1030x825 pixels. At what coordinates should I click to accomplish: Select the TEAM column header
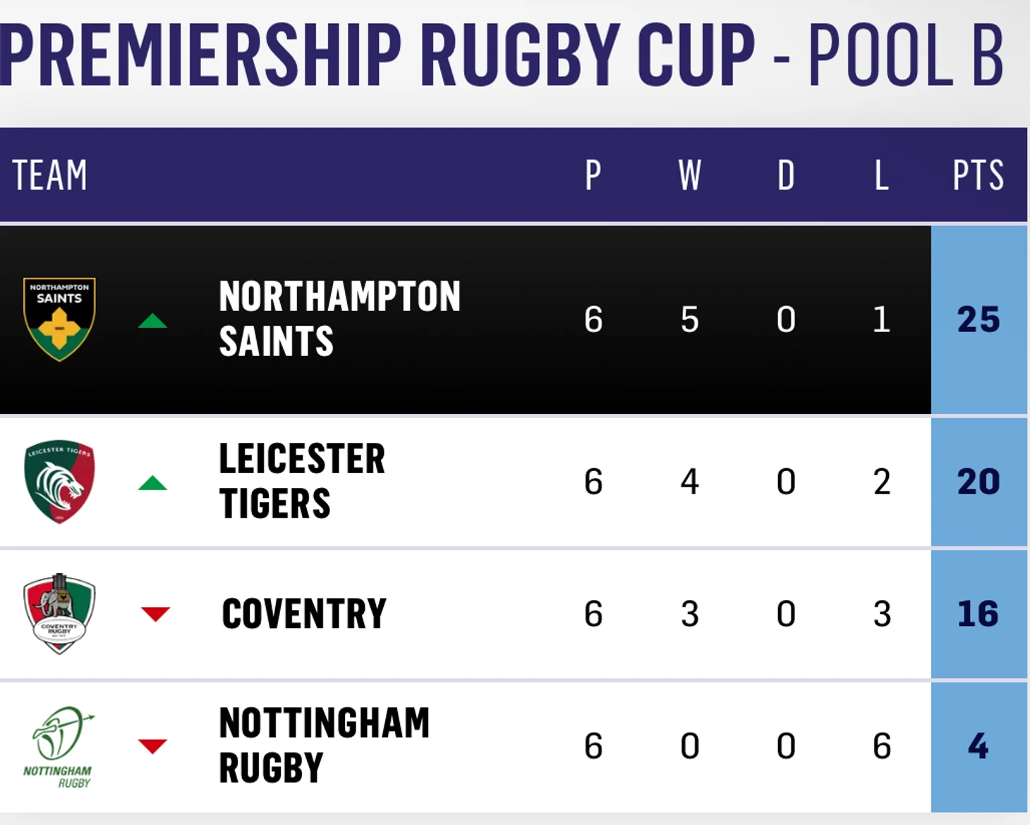[x=49, y=175]
